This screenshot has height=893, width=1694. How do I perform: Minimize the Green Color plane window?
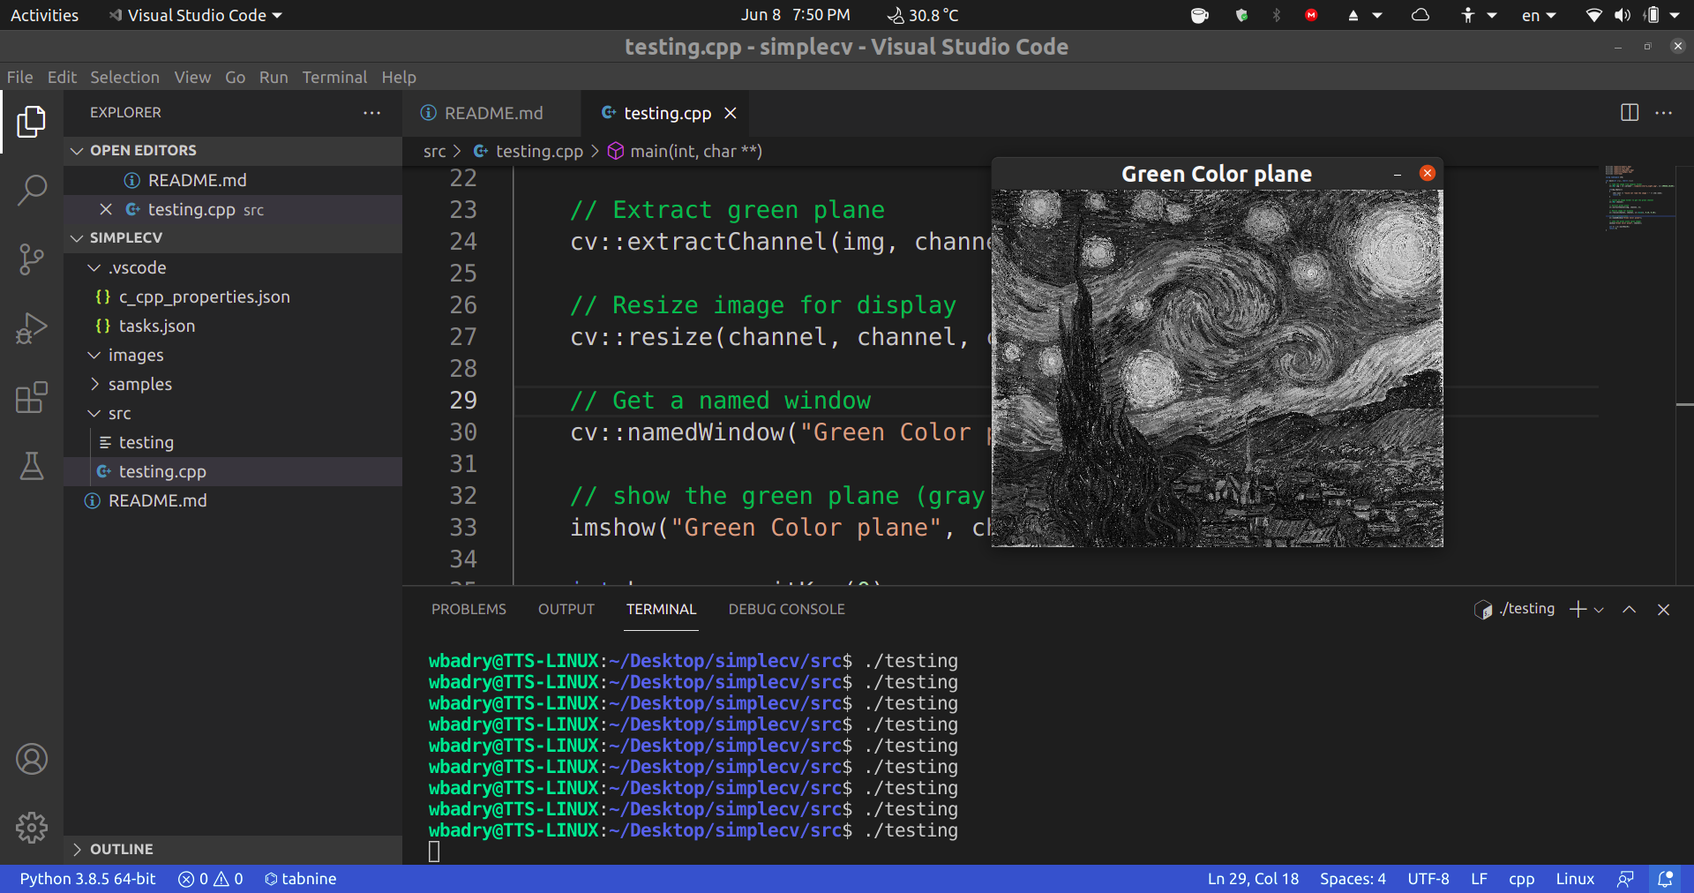1398,175
